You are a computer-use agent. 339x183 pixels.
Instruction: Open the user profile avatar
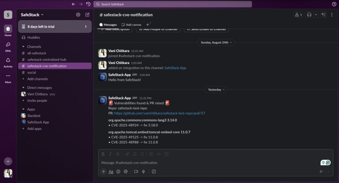click(8, 173)
